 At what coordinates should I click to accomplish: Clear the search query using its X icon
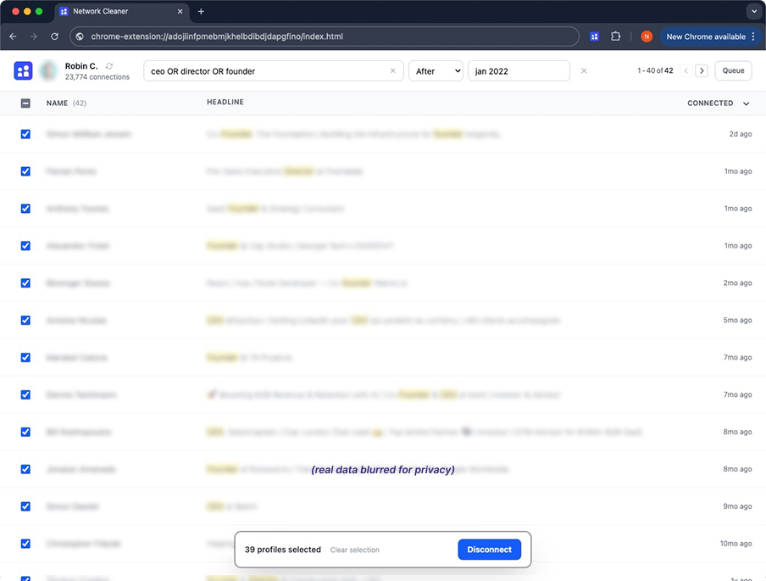392,70
